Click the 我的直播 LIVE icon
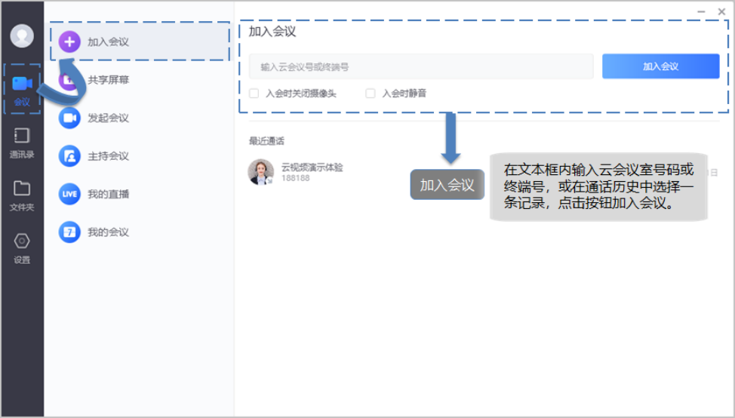This screenshot has width=735, height=418. (69, 194)
